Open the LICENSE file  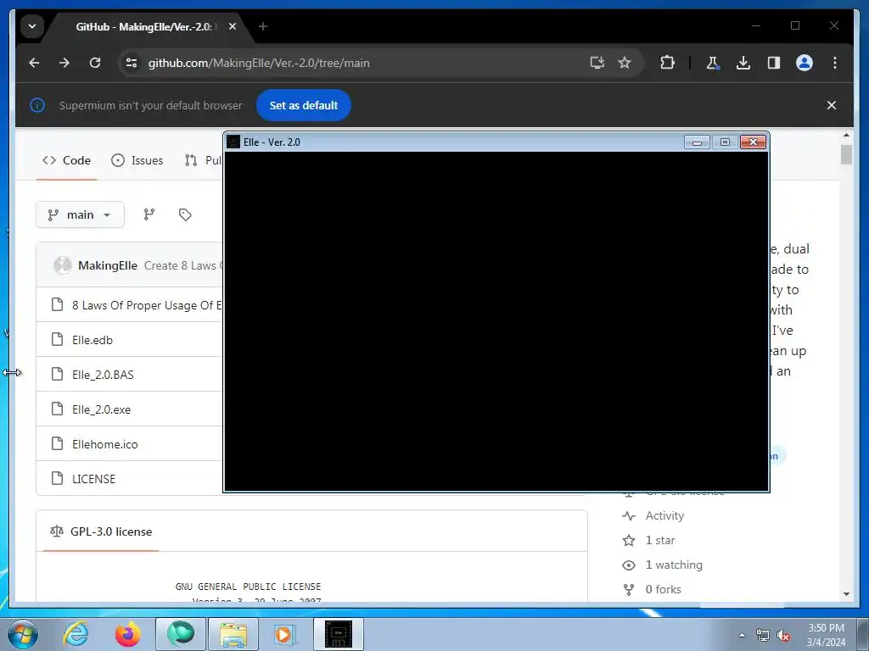[x=93, y=480]
